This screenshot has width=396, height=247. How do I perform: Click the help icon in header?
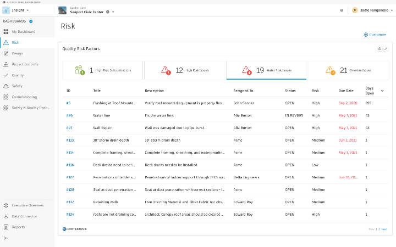point(342,10)
